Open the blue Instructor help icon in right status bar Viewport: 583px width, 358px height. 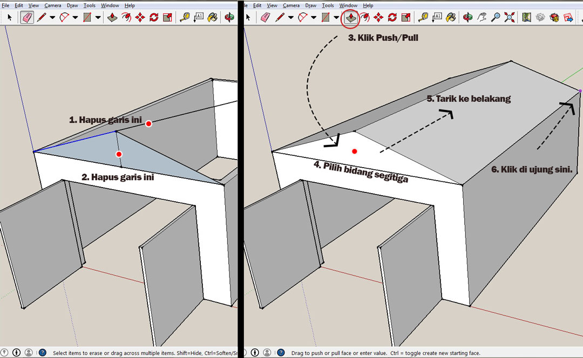pyautogui.click(x=281, y=353)
